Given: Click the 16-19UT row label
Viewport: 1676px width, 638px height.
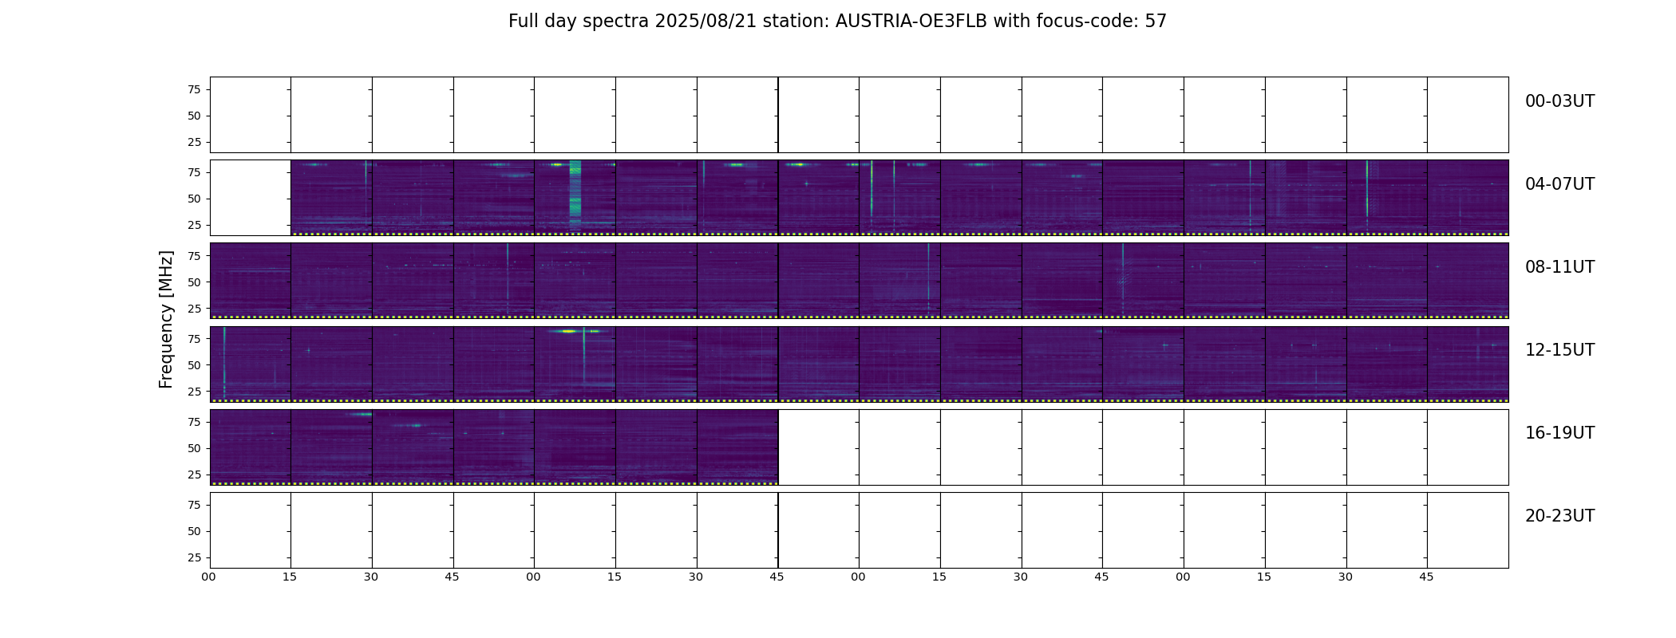Looking at the screenshot, I should 1559,433.
